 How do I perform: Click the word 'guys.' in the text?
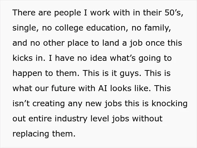(x=131, y=73)
